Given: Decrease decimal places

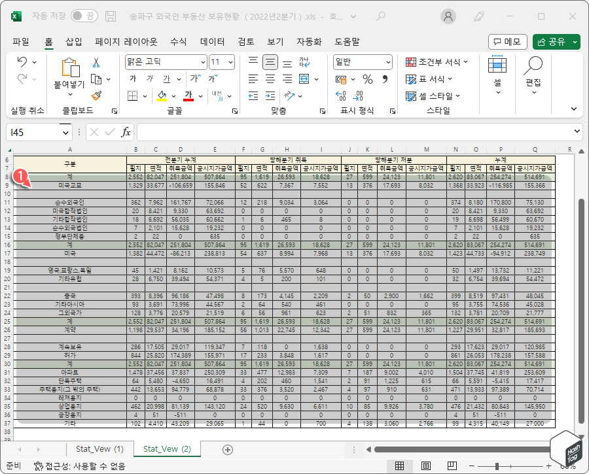Looking at the screenshot, I should 358,96.
